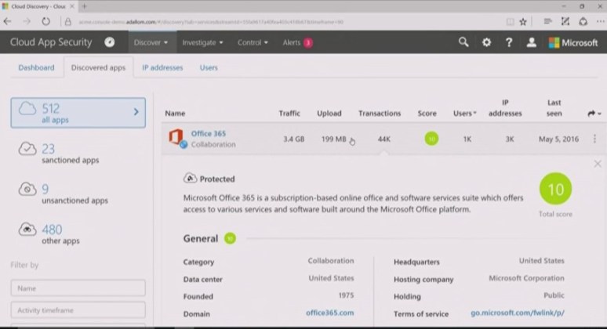Sort by the Traffic column header
Viewport: 607px width, 329px height.
289,114
